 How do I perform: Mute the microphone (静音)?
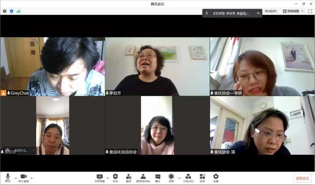click(8, 178)
